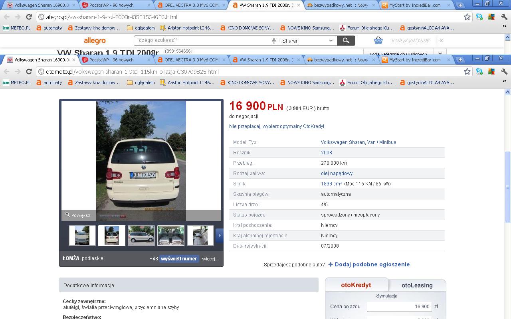Click the microphone icon in the allegro search box
The width and height of the screenshot is (511, 319).
274,41
